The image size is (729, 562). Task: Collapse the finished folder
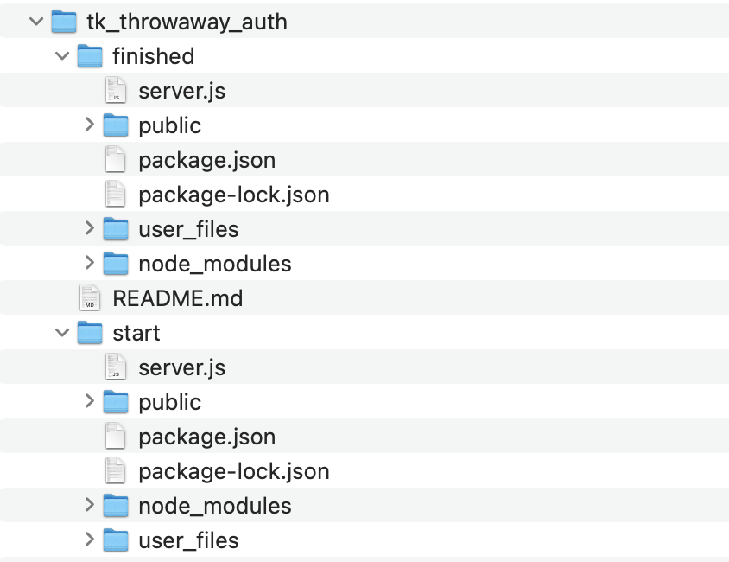[60, 55]
